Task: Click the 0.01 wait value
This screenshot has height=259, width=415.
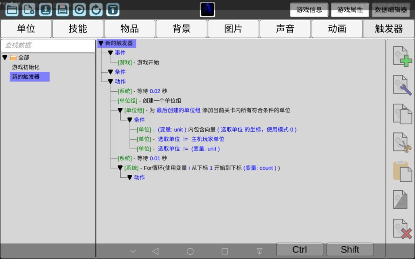Action: [155, 158]
